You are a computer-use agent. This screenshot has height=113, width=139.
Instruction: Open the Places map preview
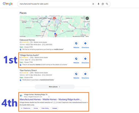(x=55, y=26)
